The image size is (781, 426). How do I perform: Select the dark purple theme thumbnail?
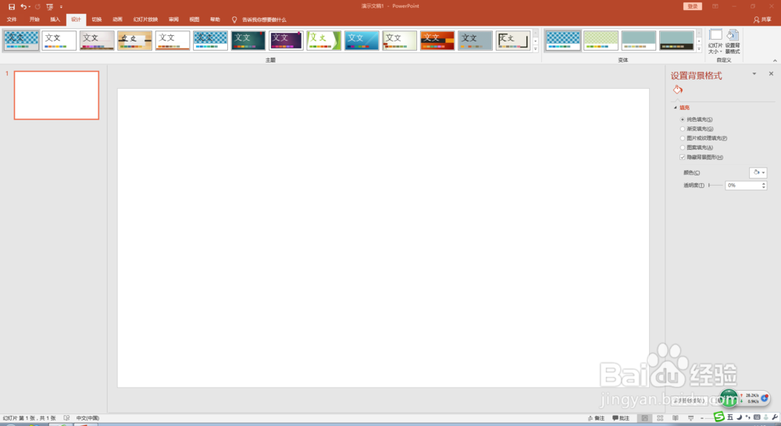286,41
